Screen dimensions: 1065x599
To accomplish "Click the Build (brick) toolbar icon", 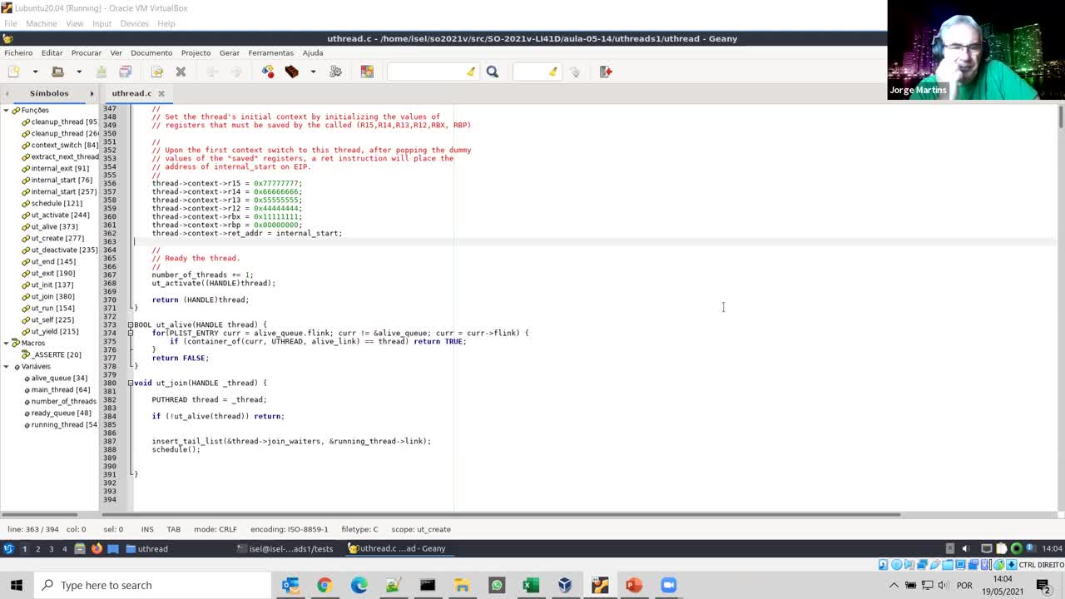I will (291, 72).
